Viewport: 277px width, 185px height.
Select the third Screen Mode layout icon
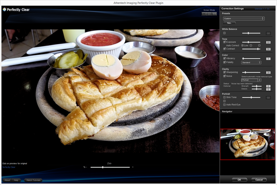pyautogui.click(x=214, y=14)
